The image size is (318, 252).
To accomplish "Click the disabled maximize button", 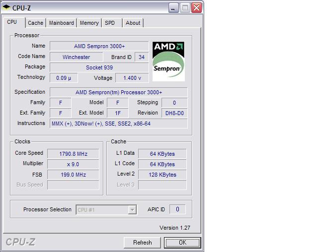I will pos(185,8).
